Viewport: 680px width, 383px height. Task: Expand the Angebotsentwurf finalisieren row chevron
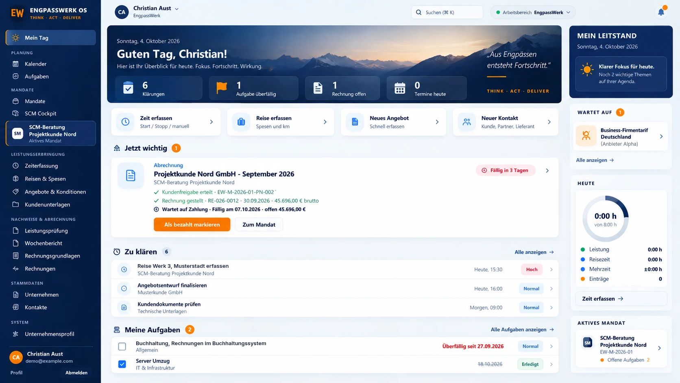(551, 289)
